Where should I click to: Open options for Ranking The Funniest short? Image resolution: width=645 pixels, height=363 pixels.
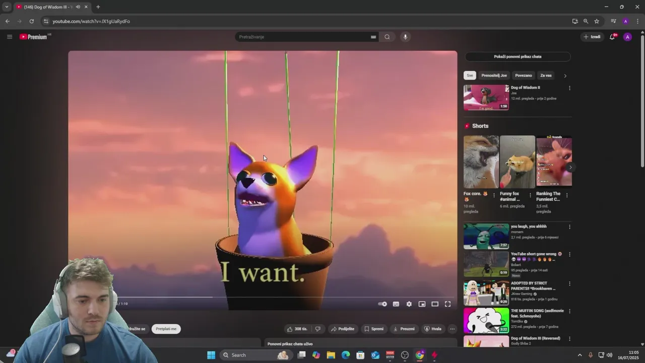pyautogui.click(x=567, y=195)
